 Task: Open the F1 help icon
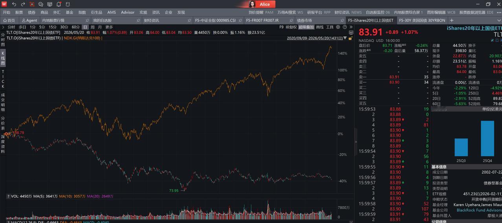pyautogui.click(x=68, y=4)
